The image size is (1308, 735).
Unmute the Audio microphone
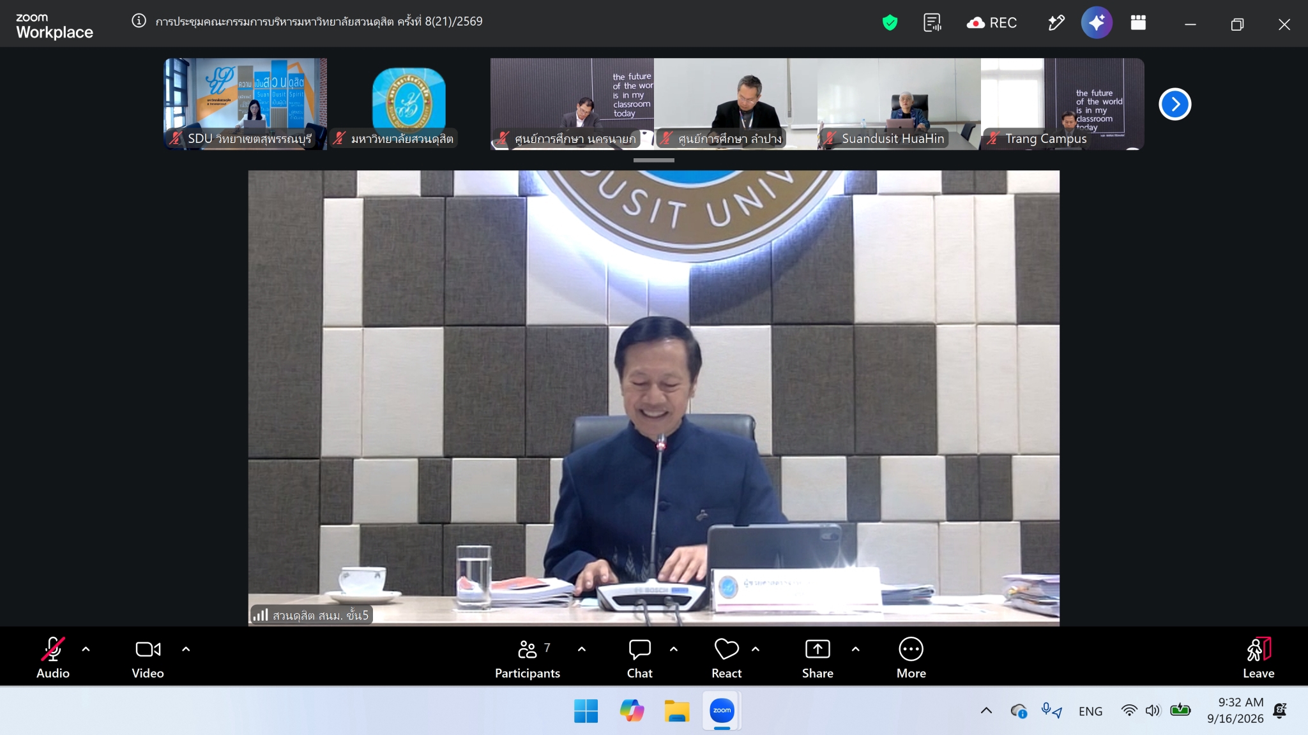click(x=53, y=658)
